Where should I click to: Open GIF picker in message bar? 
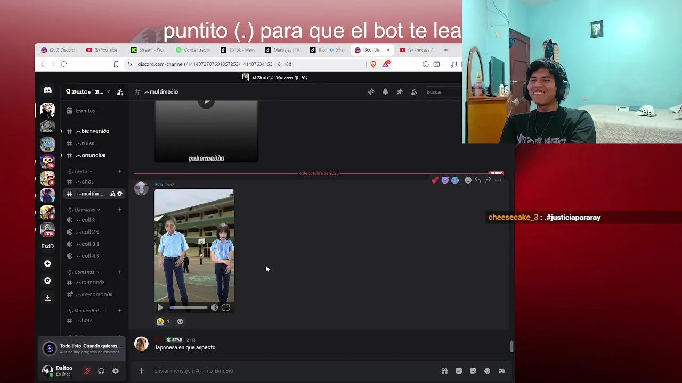(459, 371)
